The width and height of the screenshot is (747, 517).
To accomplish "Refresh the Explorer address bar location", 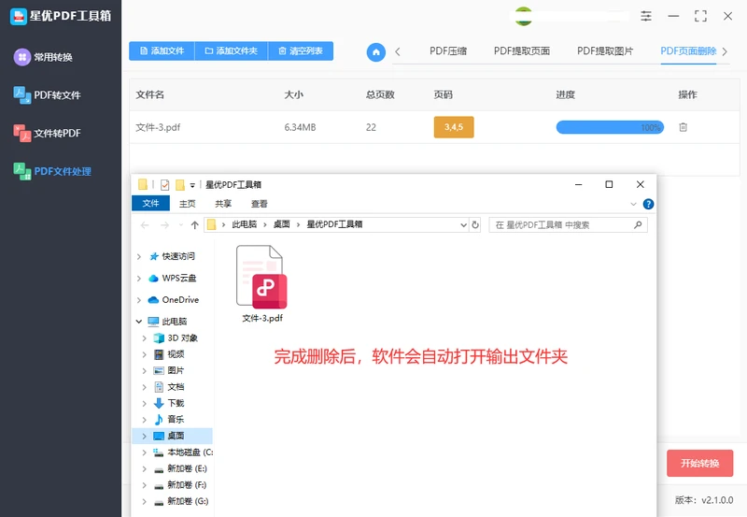I will click(x=475, y=224).
